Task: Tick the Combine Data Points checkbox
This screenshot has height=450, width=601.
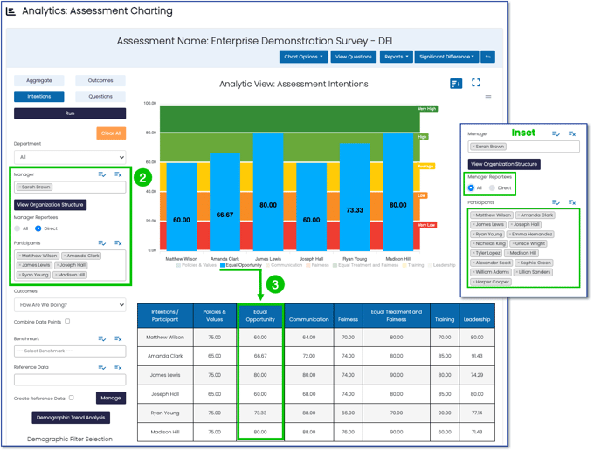Action: point(67,322)
